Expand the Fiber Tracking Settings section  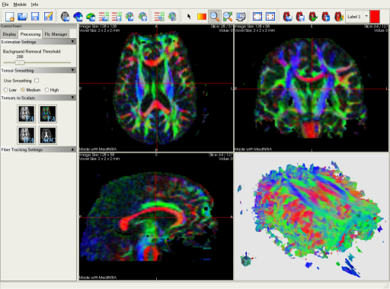(x=72, y=149)
